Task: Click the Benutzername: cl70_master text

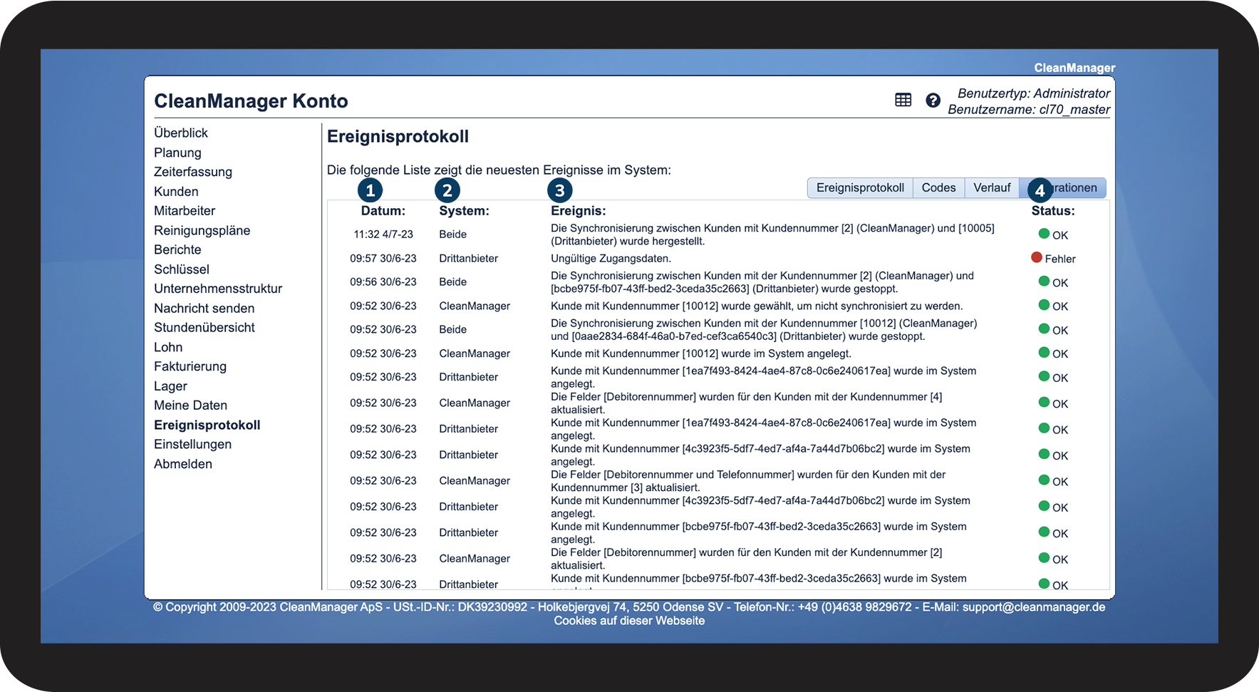Action: (1029, 110)
